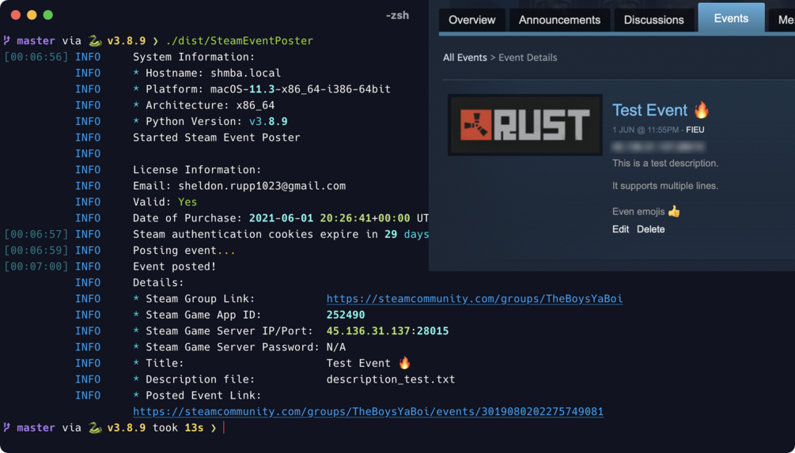This screenshot has height=453, width=795.
Task: Click the timestamp [00:06:56]
Action: click(x=36, y=57)
